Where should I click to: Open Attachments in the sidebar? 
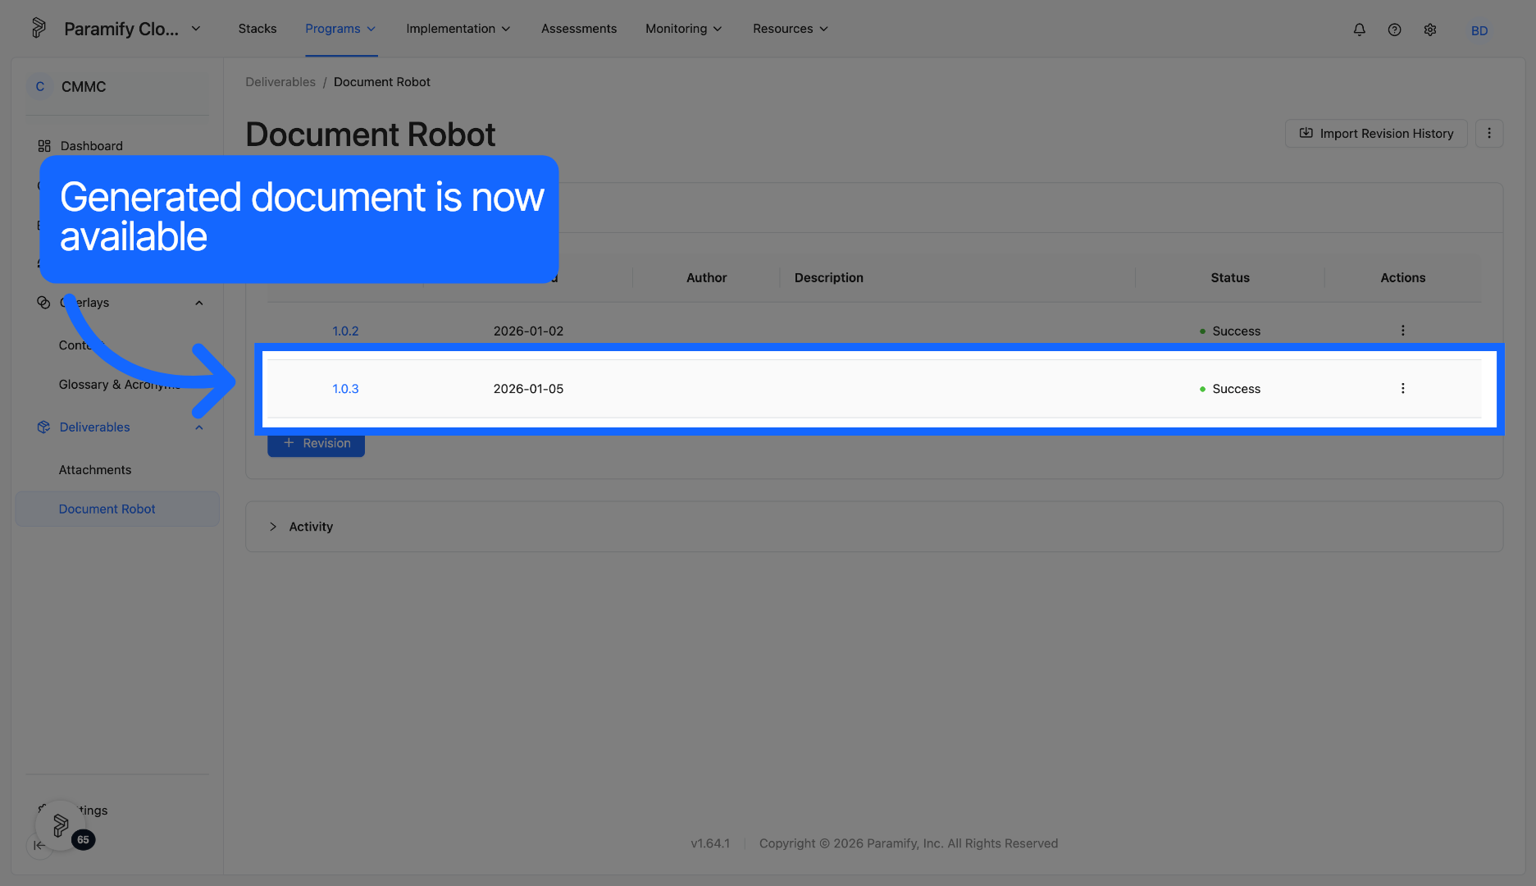(95, 470)
